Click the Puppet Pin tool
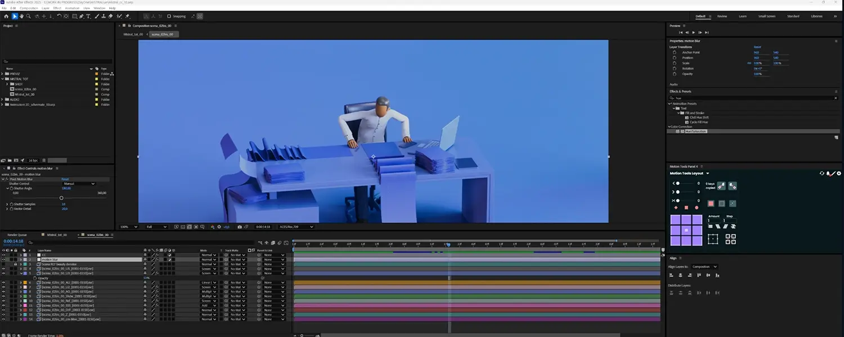844x337 pixels. tap(128, 16)
